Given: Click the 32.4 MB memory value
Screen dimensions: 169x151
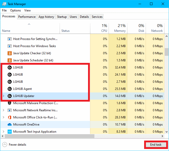Looking at the screenshot, I should pos(120,67).
